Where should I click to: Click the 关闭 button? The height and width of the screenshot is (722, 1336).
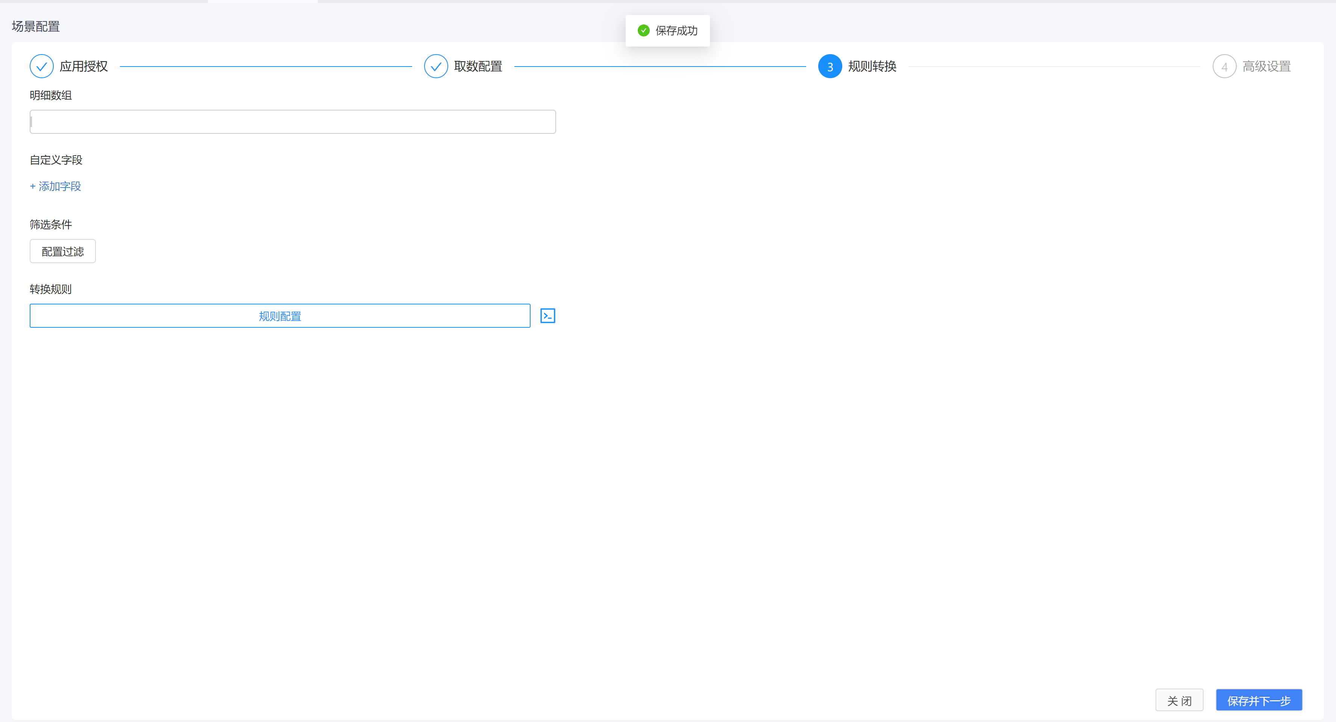[x=1179, y=700]
